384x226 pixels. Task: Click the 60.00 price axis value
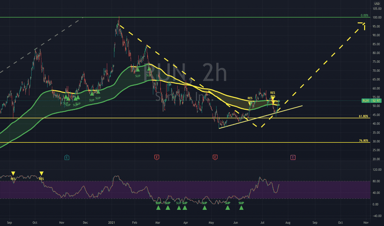click(x=377, y=88)
